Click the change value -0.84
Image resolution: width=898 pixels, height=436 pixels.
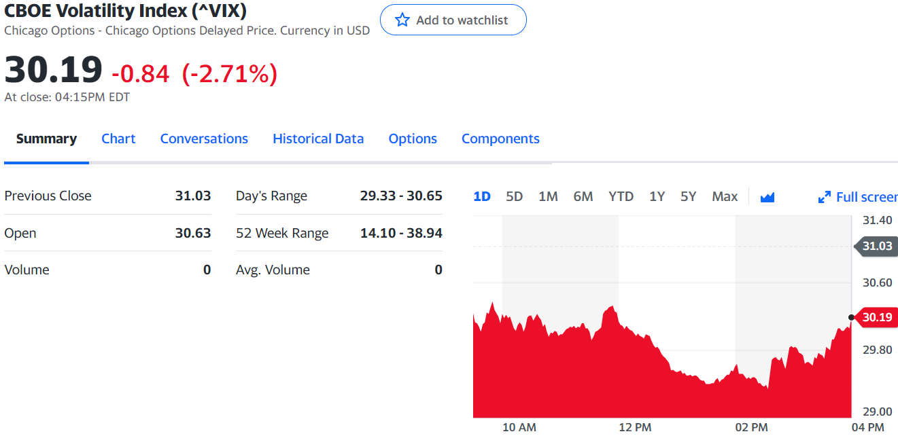(141, 73)
